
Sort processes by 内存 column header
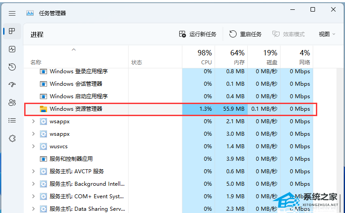[231, 57]
